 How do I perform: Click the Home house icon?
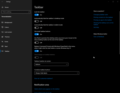(2, 7)
